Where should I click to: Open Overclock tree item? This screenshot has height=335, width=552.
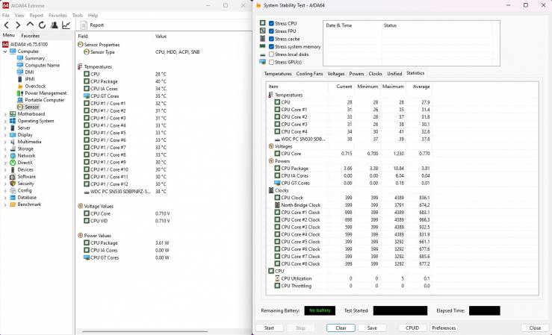pos(35,86)
